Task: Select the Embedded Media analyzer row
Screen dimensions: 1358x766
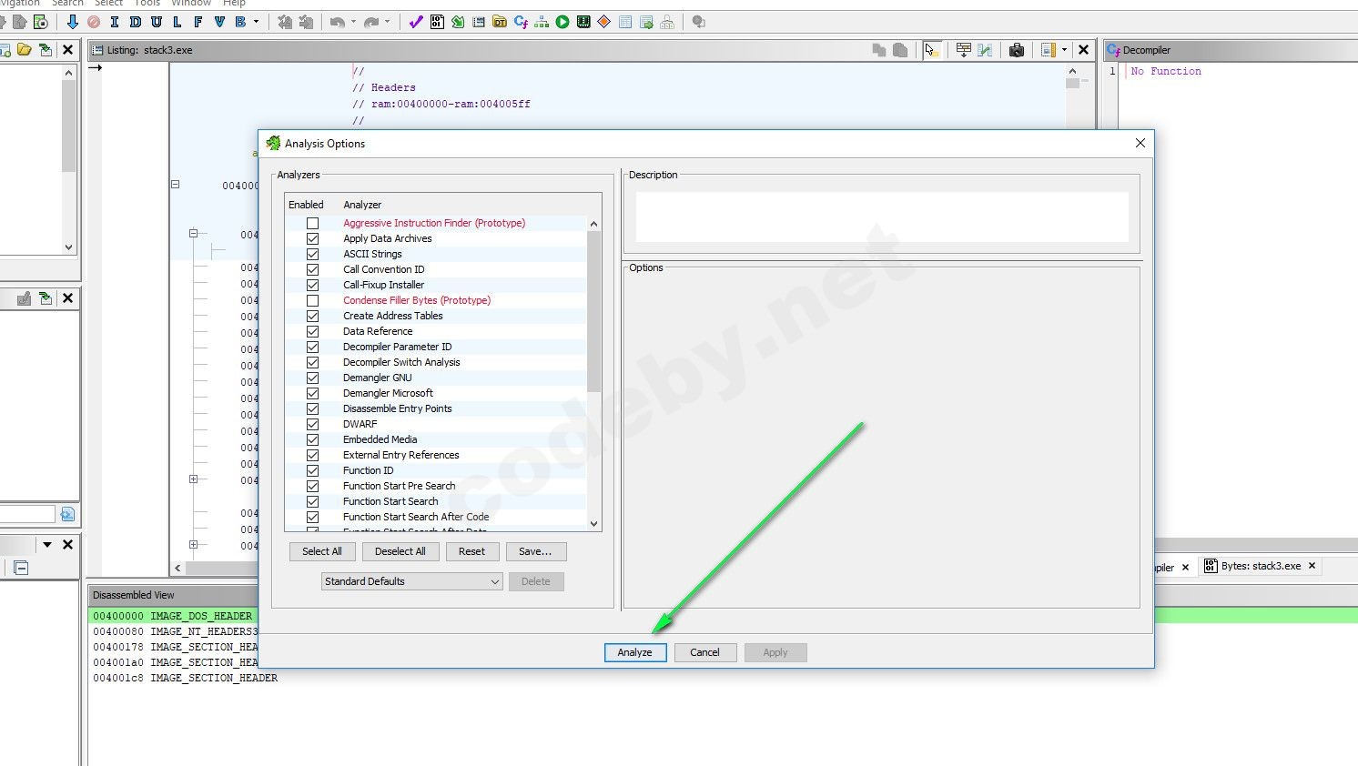Action: [x=436, y=439]
